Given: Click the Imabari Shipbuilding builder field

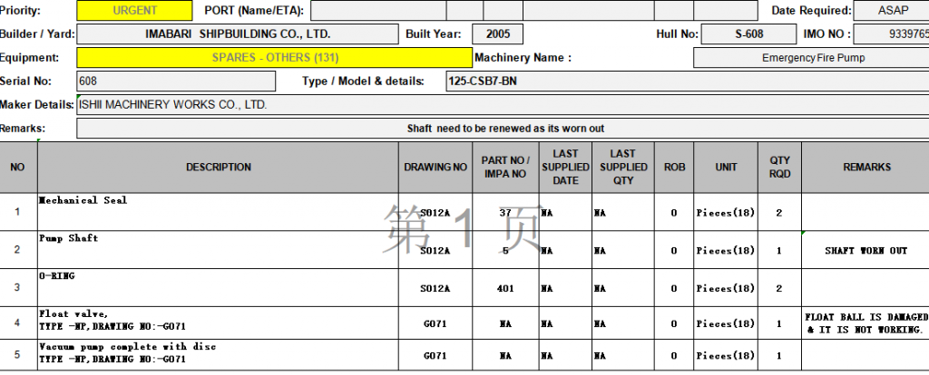Looking at the screenshot, I should tap(239, 34).
